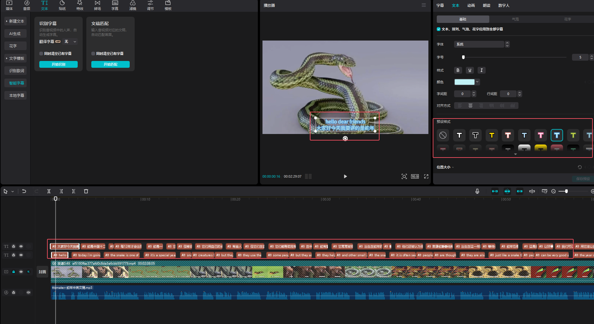
Task: Choose the pink T preset style
Action: 541,135
